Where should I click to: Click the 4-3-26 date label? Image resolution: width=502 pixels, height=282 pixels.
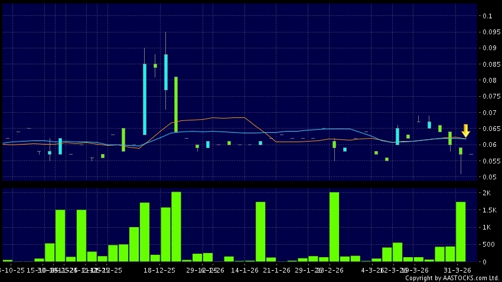pyautogui.click(x=371, y=270)
